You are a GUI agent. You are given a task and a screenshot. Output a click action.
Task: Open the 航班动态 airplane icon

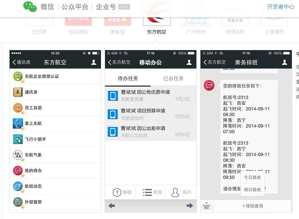tap(18, 186)
